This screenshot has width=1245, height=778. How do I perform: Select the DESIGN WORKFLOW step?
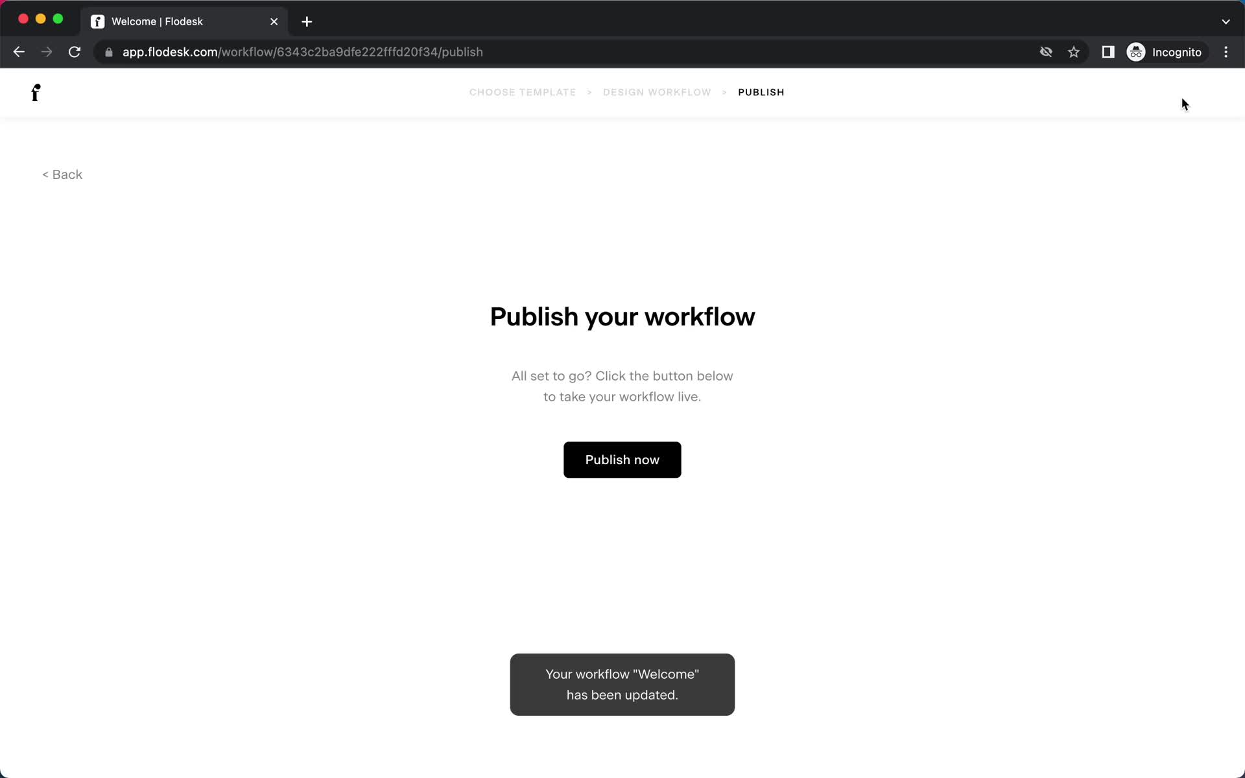point(656,92)
